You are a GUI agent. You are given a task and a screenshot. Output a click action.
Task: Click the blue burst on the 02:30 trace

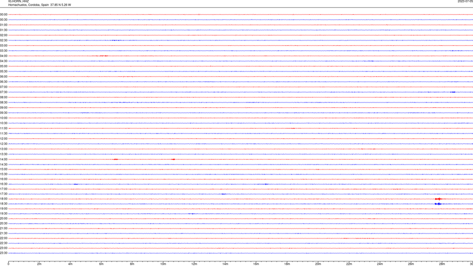click(116, 40)
